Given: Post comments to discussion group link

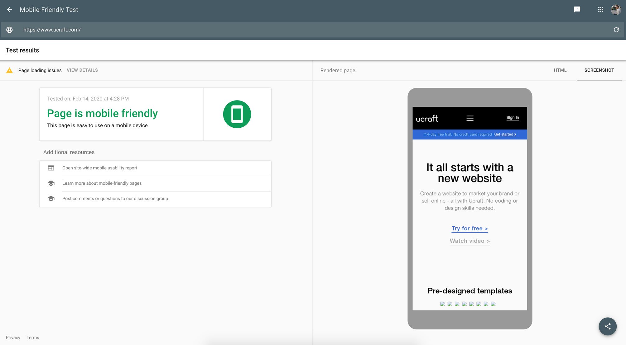Looking at the screenshot, I should pos(115,199).
